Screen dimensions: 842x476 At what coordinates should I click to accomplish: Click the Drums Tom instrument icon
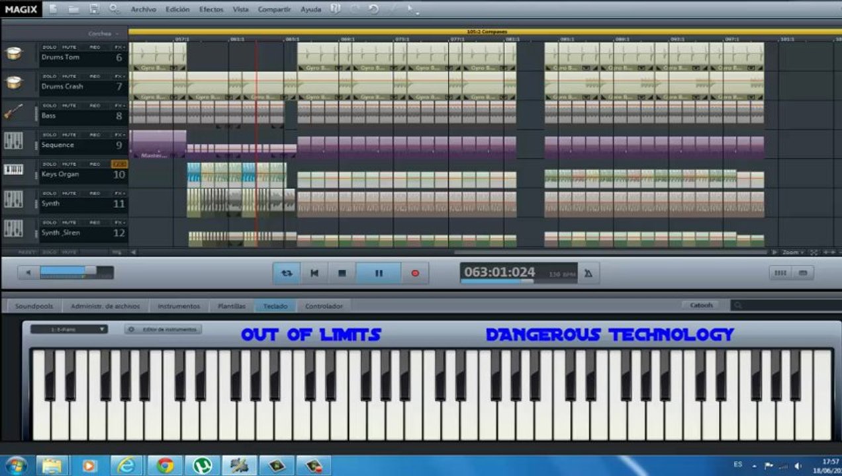(14, 54)
